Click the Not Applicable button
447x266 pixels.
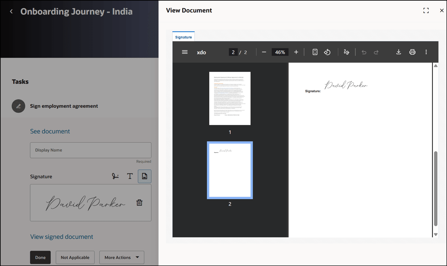click(x=75, y=257)
